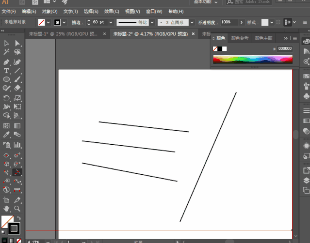The image size is (310, 243).
Task: Switch to 未标题-1 document tab
Action: (x=63, y=34)
